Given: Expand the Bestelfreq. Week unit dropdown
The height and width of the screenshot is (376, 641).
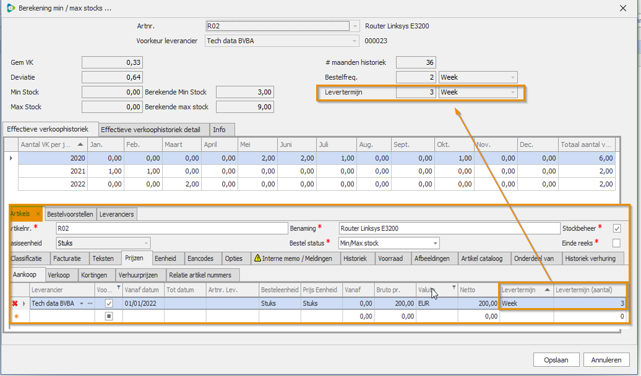Looking at the screenshot, I should 513,78.
